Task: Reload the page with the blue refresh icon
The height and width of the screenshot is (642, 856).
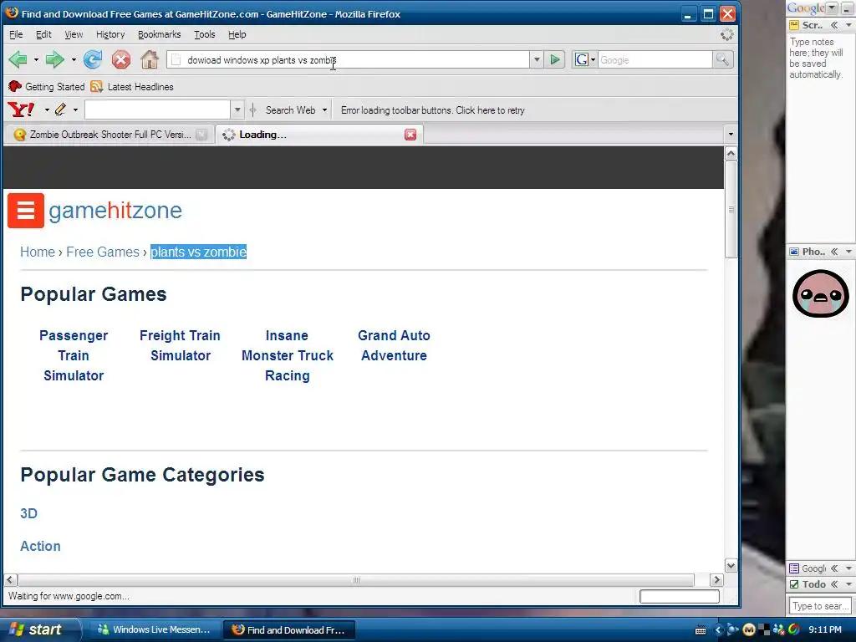Action: pyautogui.click(x=92, y=59)
